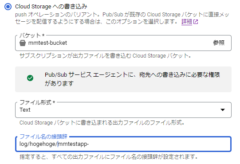Open the ファイル形式 dropdown showing Text
The height and width of the screenshot is (164, 240).
pyautogui.click(x=123, y=110)
